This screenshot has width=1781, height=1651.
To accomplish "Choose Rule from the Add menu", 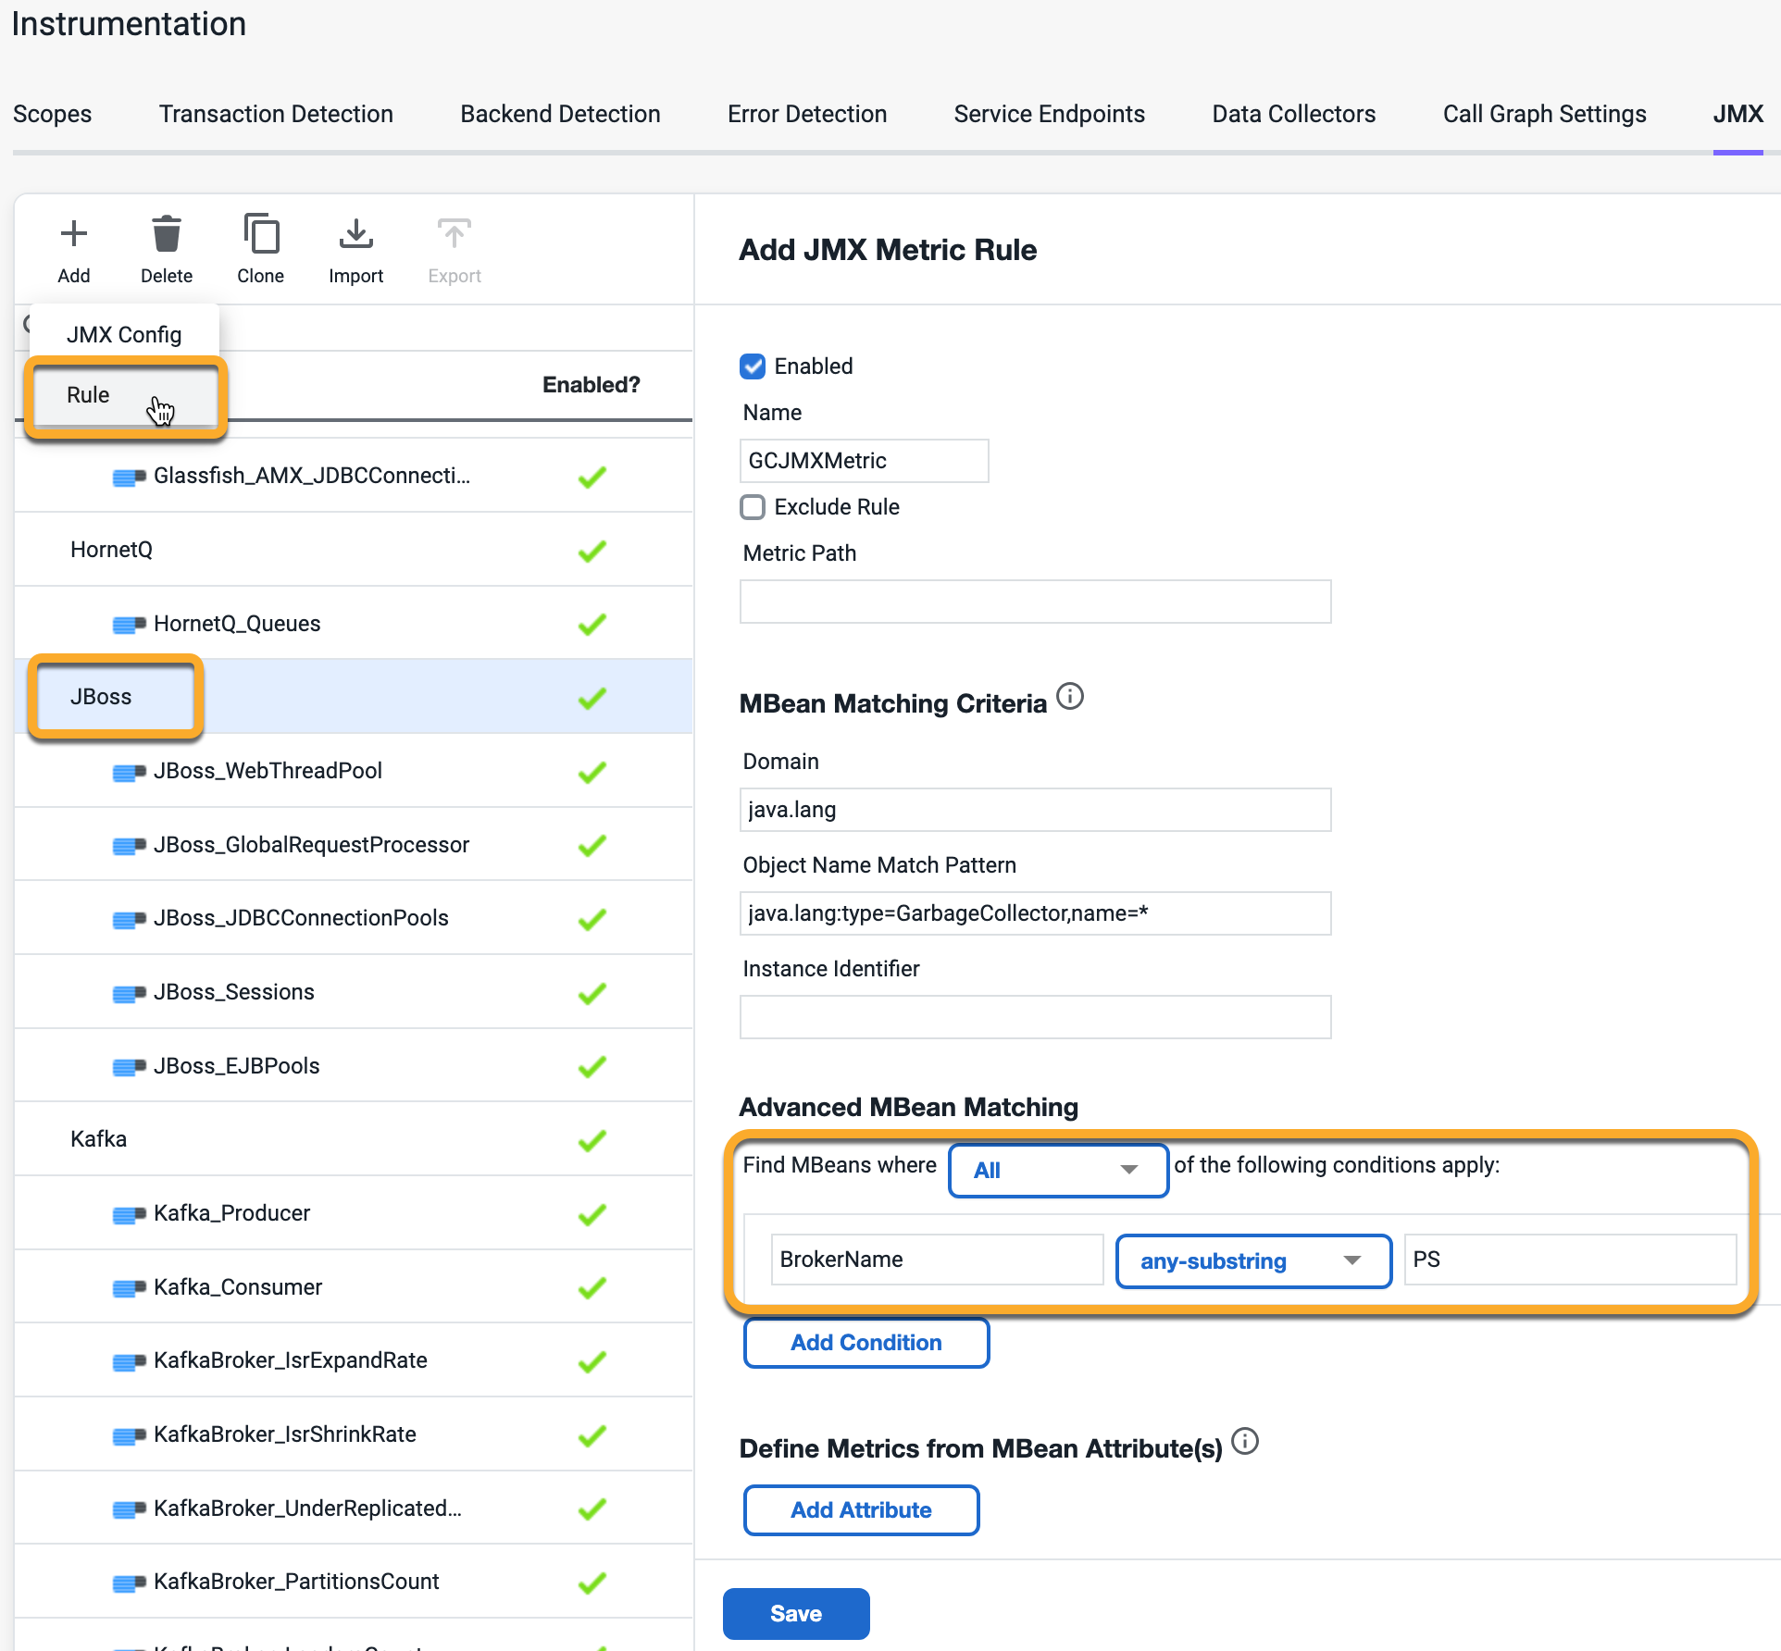I will pos(125,396).
